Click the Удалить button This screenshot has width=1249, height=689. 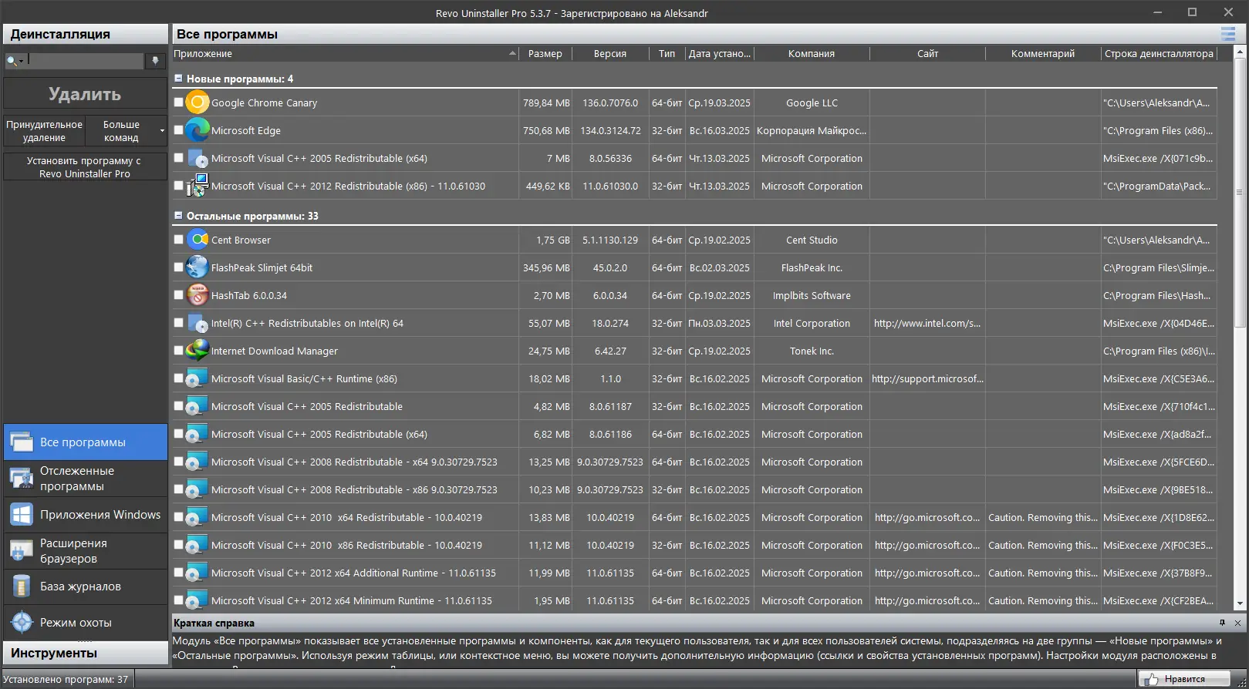coord(85,94)
